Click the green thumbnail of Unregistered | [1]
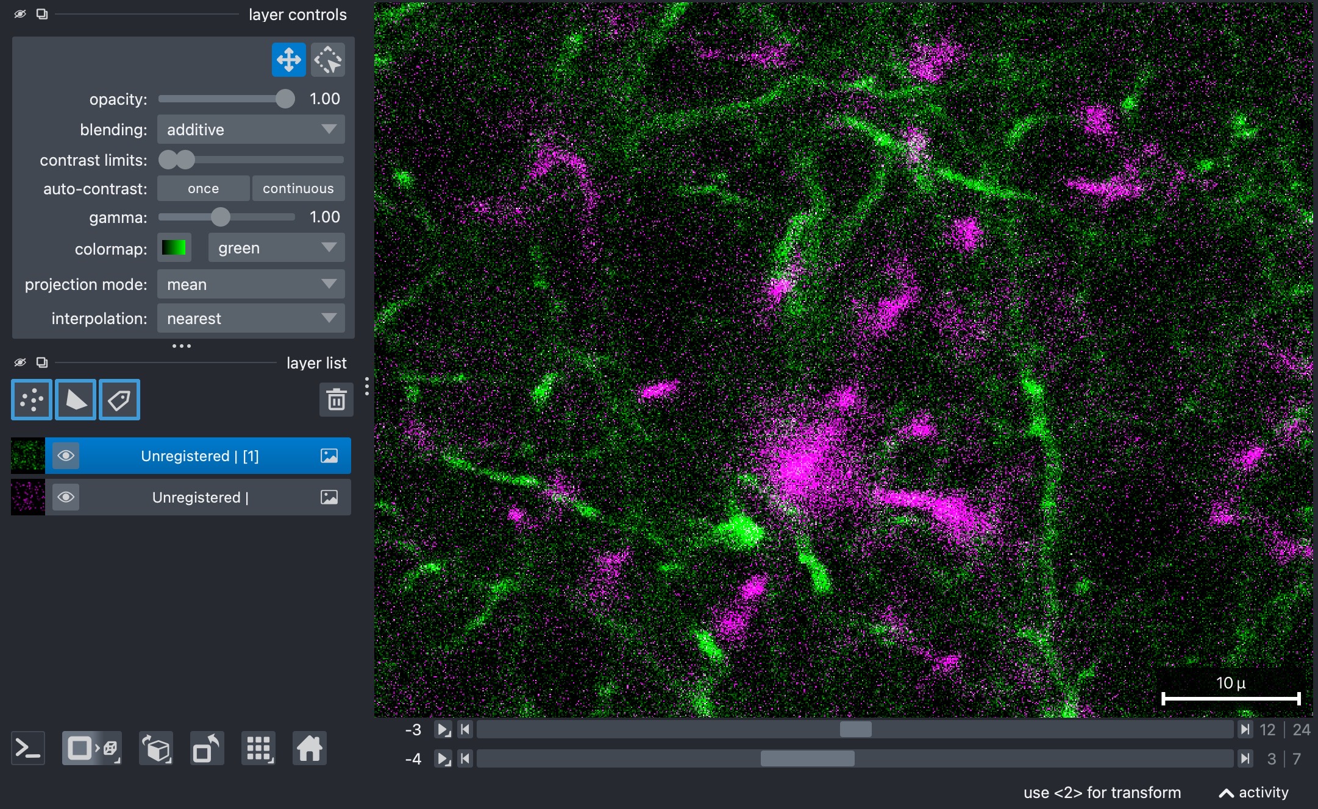The height and width of the screenshot is (809, 1318). [28, 456]
